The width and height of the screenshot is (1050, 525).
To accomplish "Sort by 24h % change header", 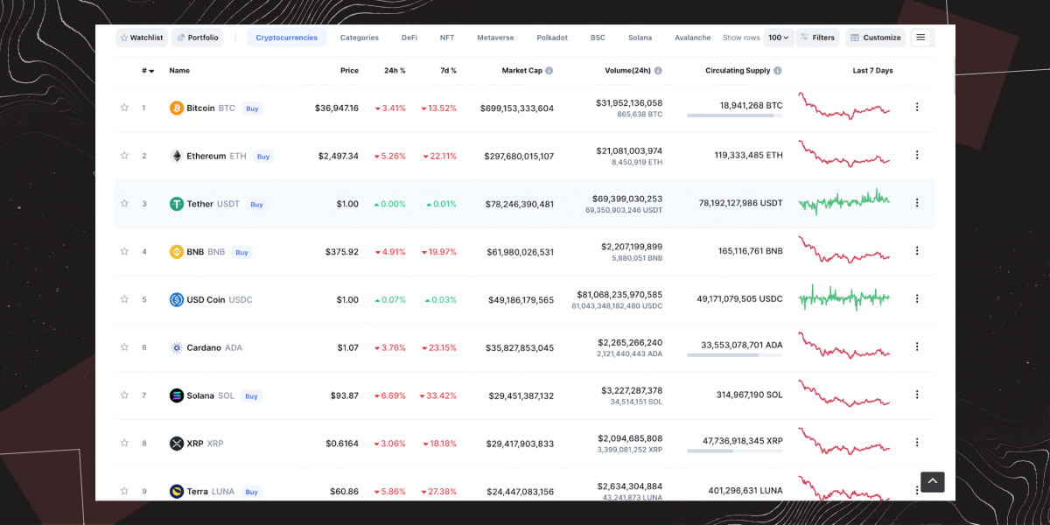I will (395, 71).
